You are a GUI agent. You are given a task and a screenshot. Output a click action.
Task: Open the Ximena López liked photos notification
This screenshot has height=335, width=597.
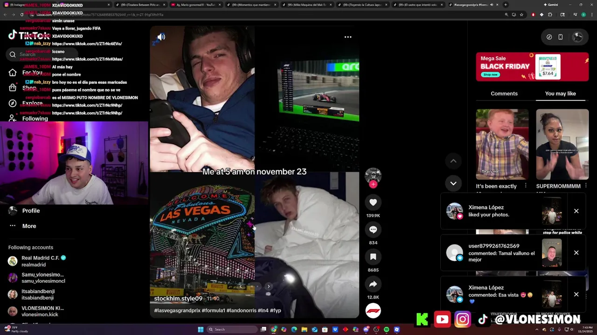tap(513, 211)
